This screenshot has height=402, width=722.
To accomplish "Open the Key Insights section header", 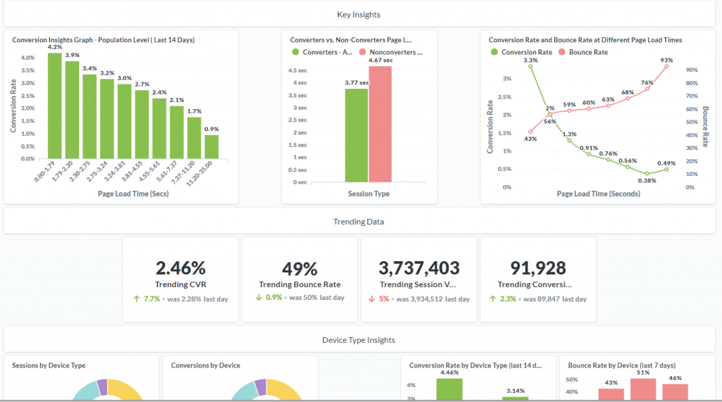I will (x=359, y=15).
